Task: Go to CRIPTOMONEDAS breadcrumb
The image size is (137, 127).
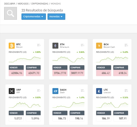Action: point(40,4)
